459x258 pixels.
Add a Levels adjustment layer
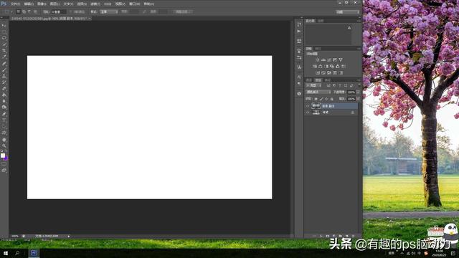tap(323, 59)
